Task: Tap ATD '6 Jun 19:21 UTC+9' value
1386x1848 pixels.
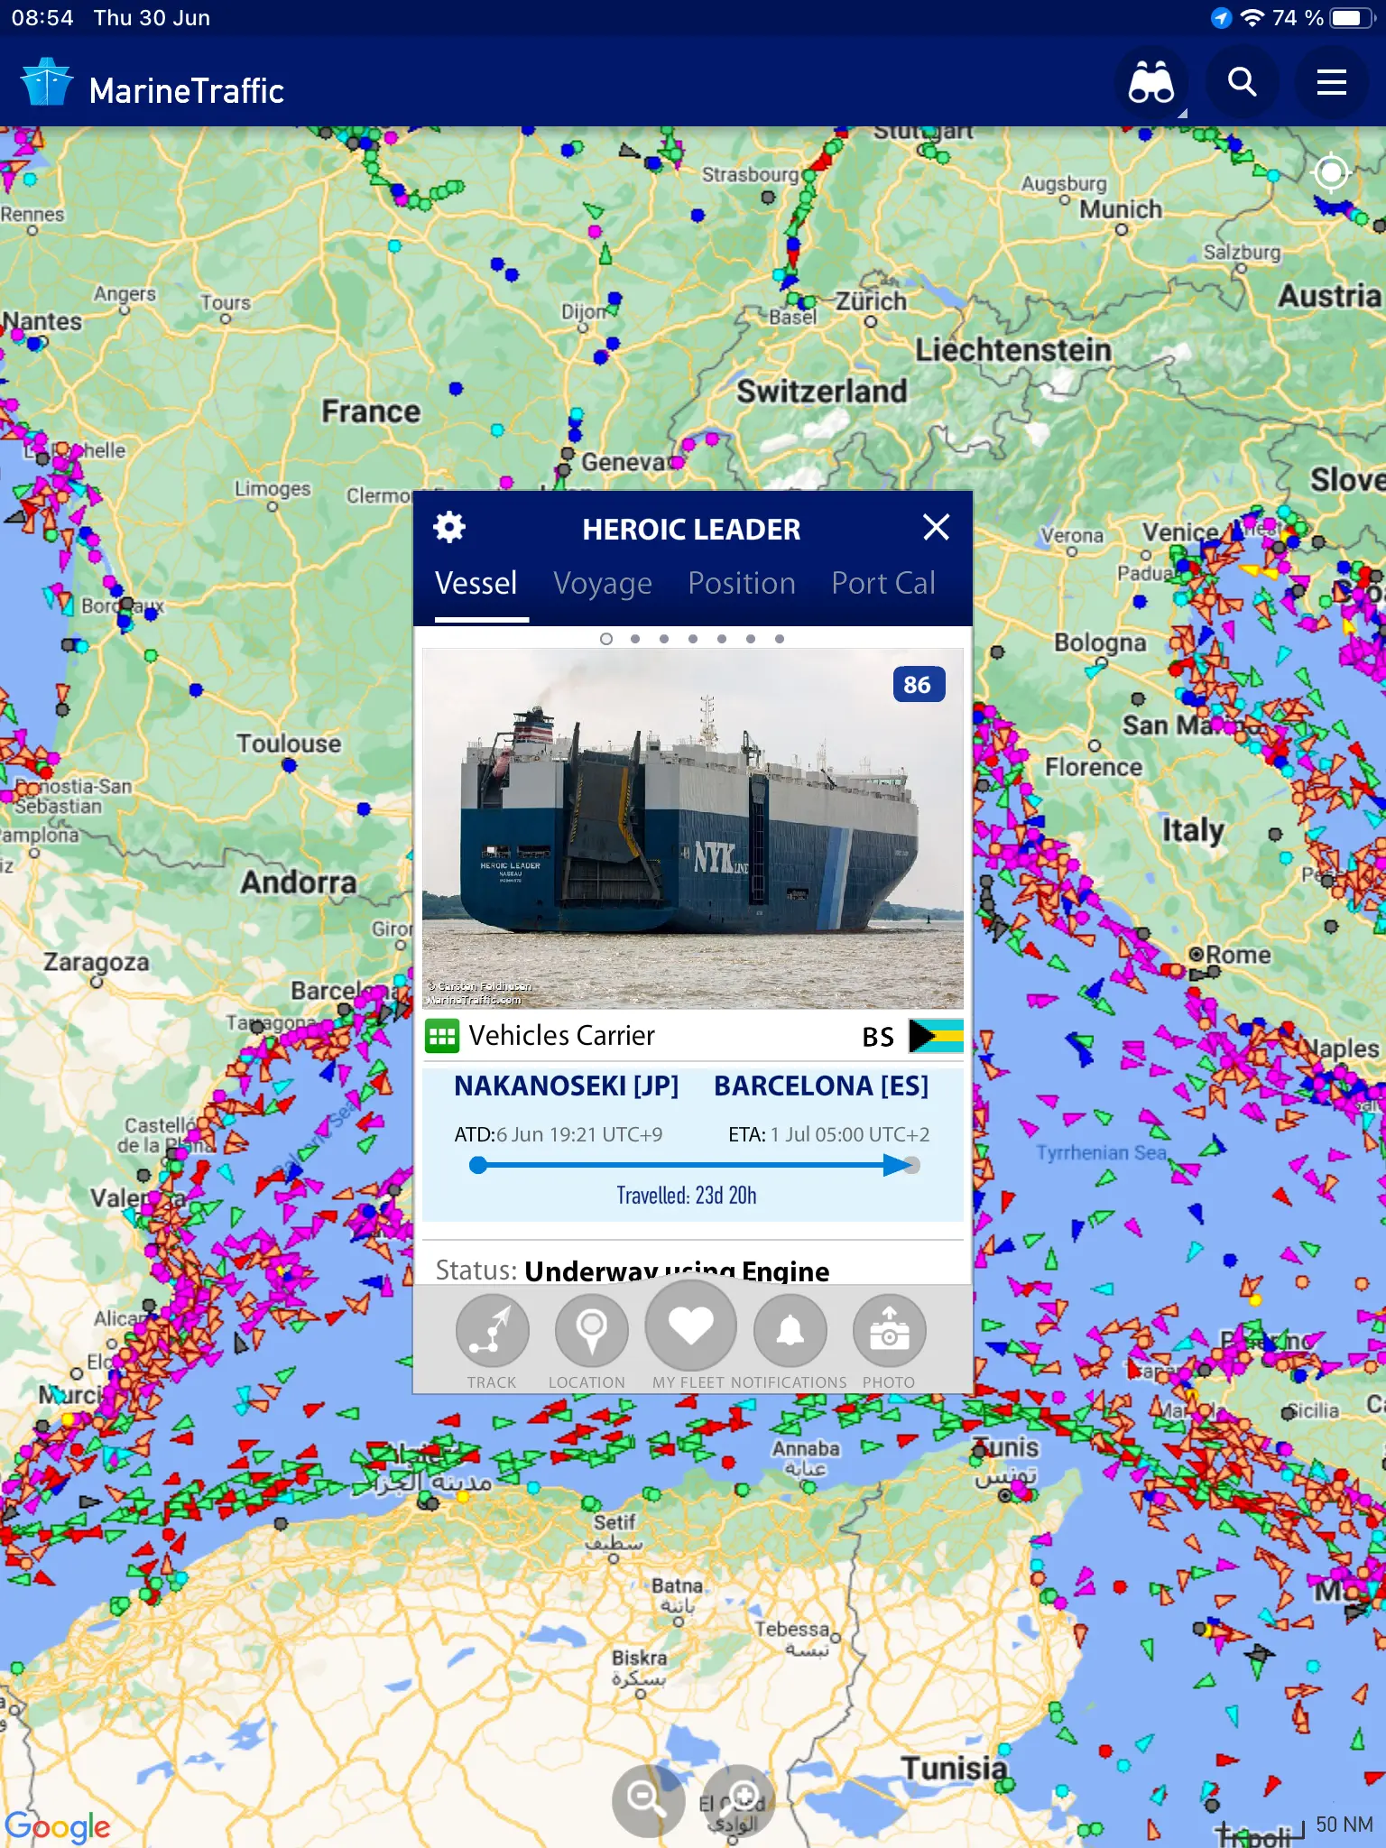Action: point(579,1134)
